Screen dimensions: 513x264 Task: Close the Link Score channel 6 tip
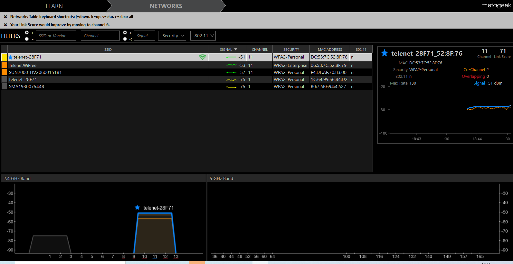[5, 25]
